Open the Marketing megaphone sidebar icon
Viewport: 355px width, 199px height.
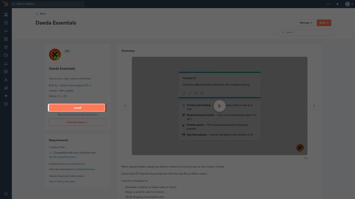click(x=6, y=31)
